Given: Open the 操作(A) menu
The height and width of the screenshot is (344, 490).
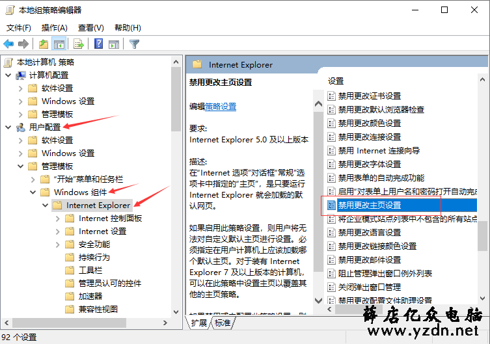Looking at the screenshot, I should pos(55,28).
